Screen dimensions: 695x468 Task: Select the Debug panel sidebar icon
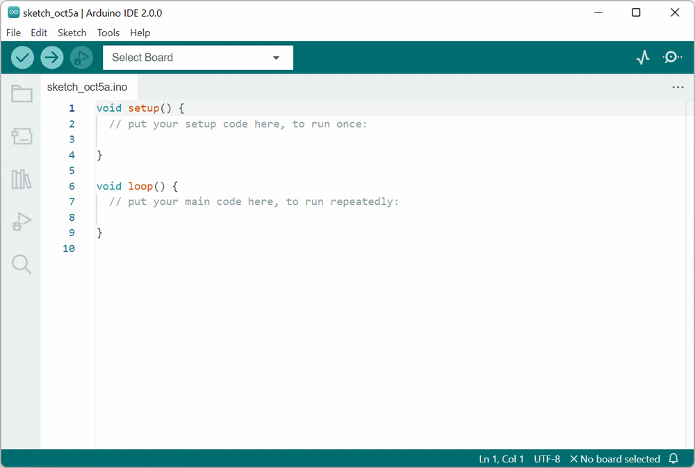[21, 222]
